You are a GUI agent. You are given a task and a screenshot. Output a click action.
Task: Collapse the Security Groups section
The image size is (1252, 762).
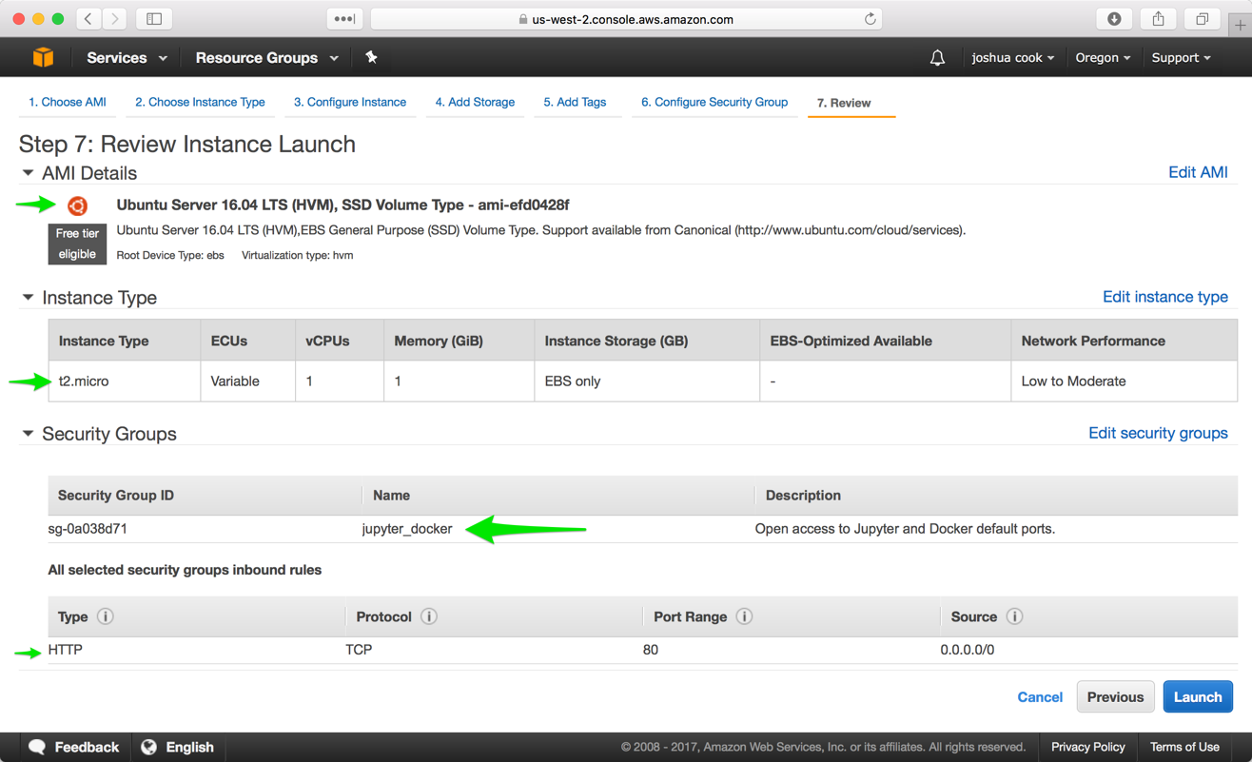pyautogui.click(x=28, y=434)
